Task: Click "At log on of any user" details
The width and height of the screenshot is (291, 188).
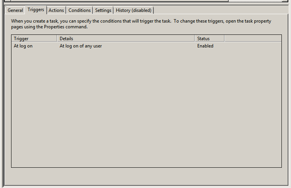Action: [x=81, y=46]
